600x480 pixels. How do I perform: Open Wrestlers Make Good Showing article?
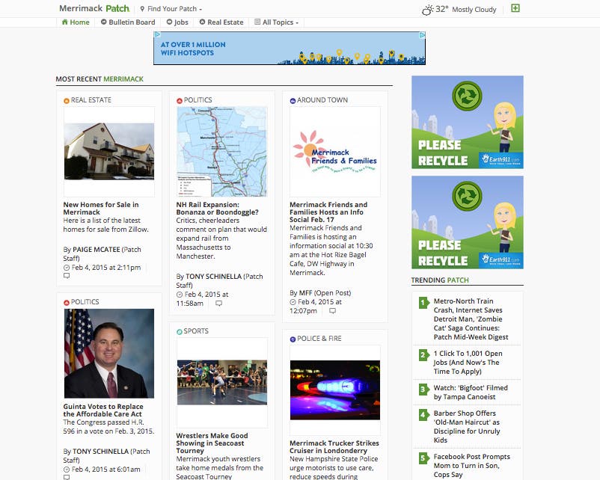212,443
